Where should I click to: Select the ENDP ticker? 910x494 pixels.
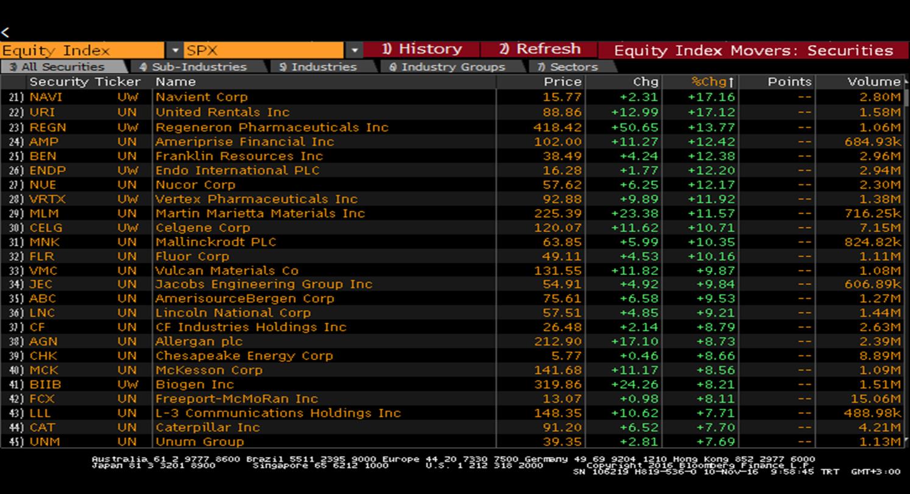click(47, 170)
